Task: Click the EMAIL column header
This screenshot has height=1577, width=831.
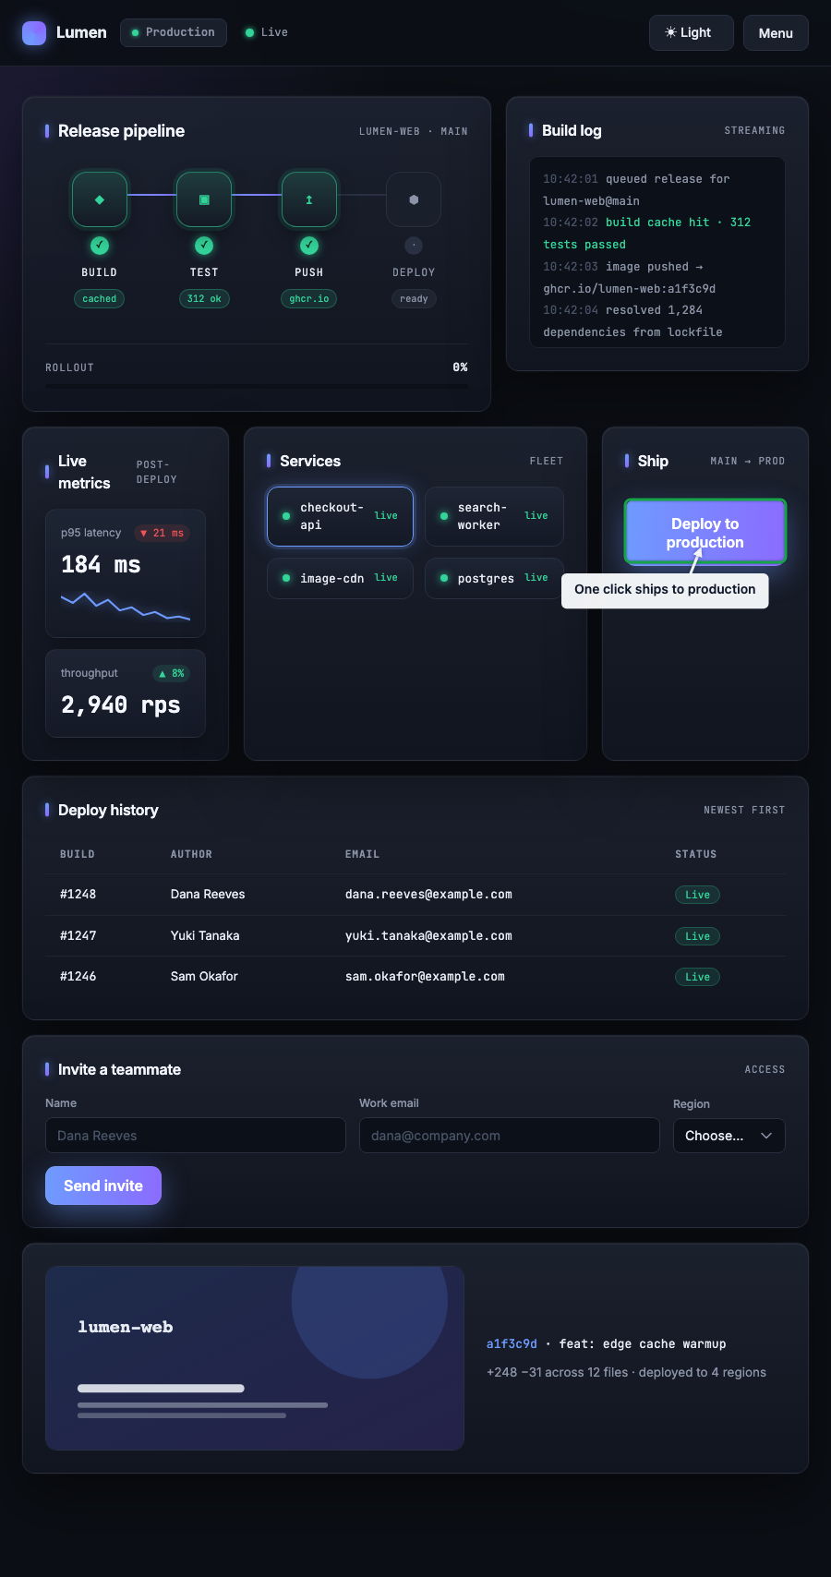Action: [362, 854]
